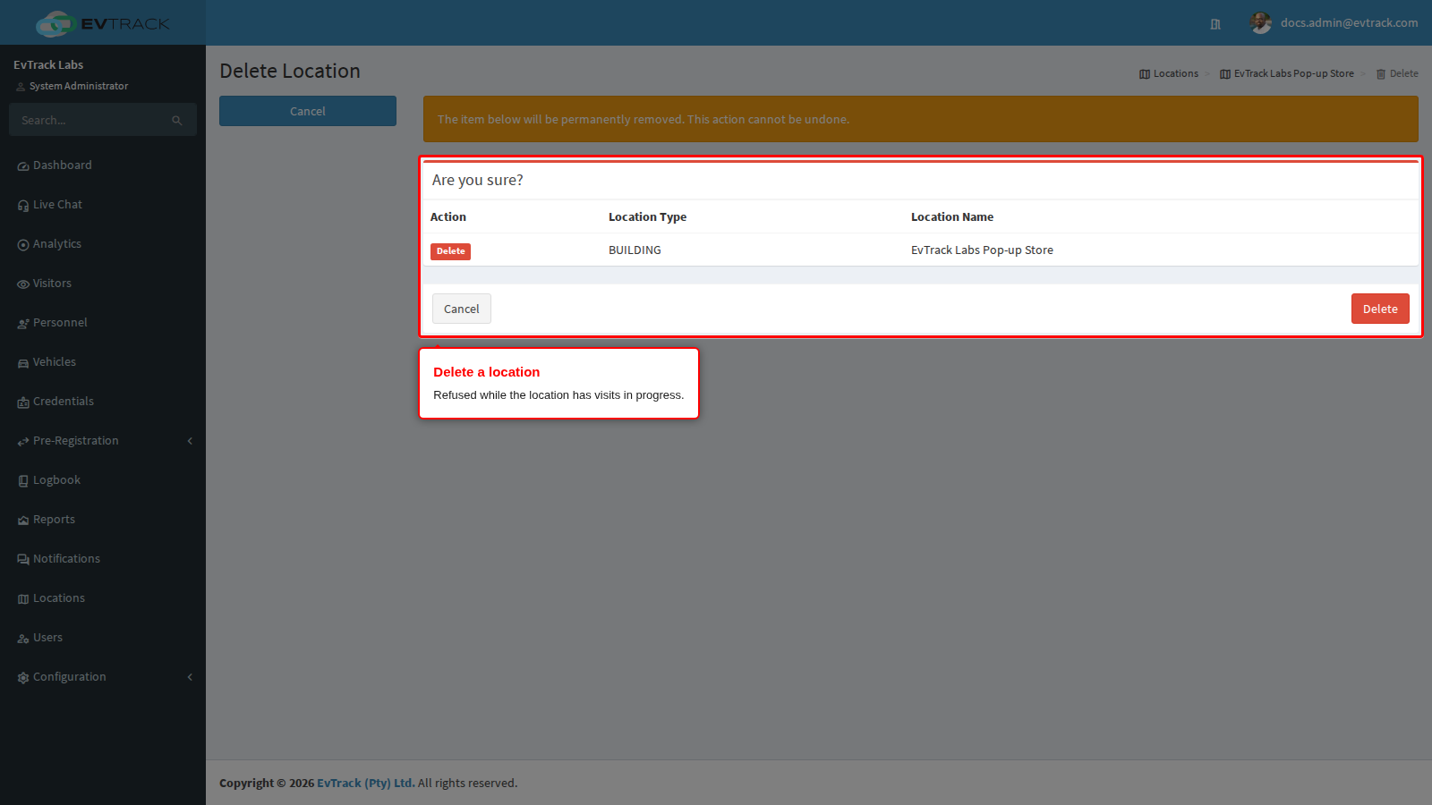Open the Reports menu item
This screenshot has width=1432, height=805.
(x=103, y=520)
